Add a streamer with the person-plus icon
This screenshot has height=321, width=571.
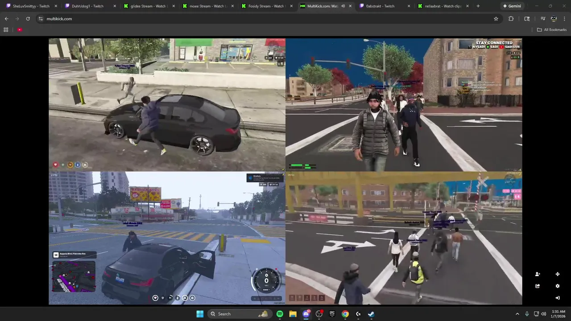pos(538,274)
